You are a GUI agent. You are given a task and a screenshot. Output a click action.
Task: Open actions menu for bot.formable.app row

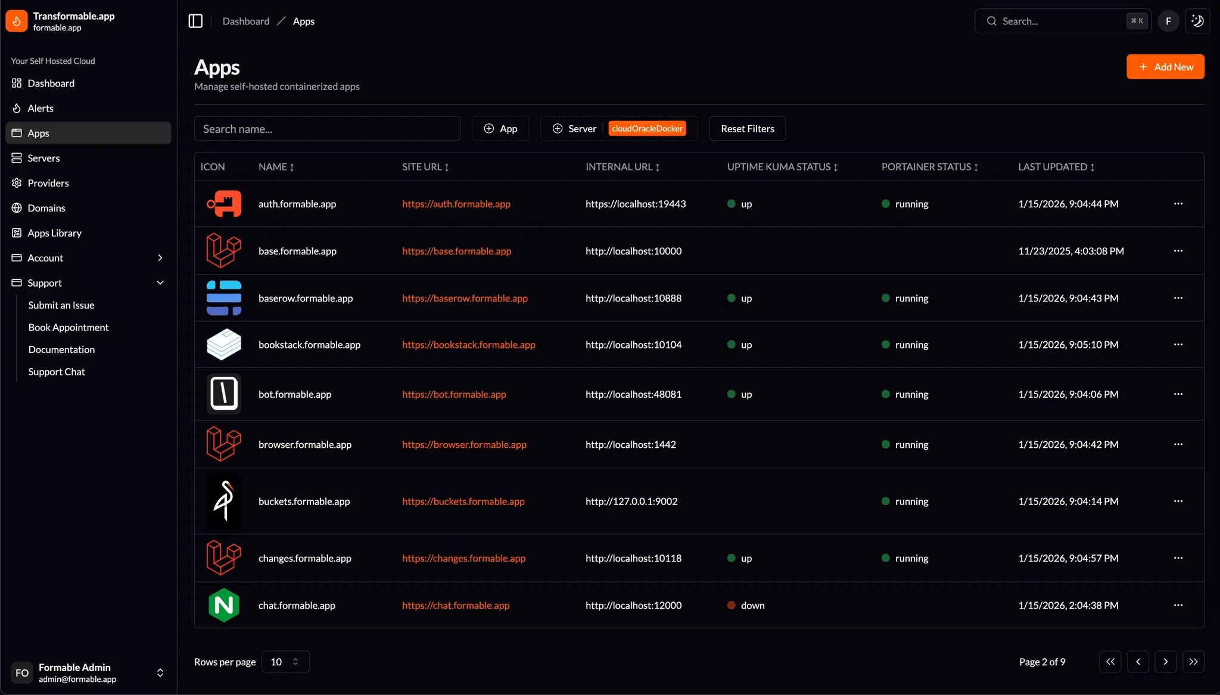(1178, 394)
